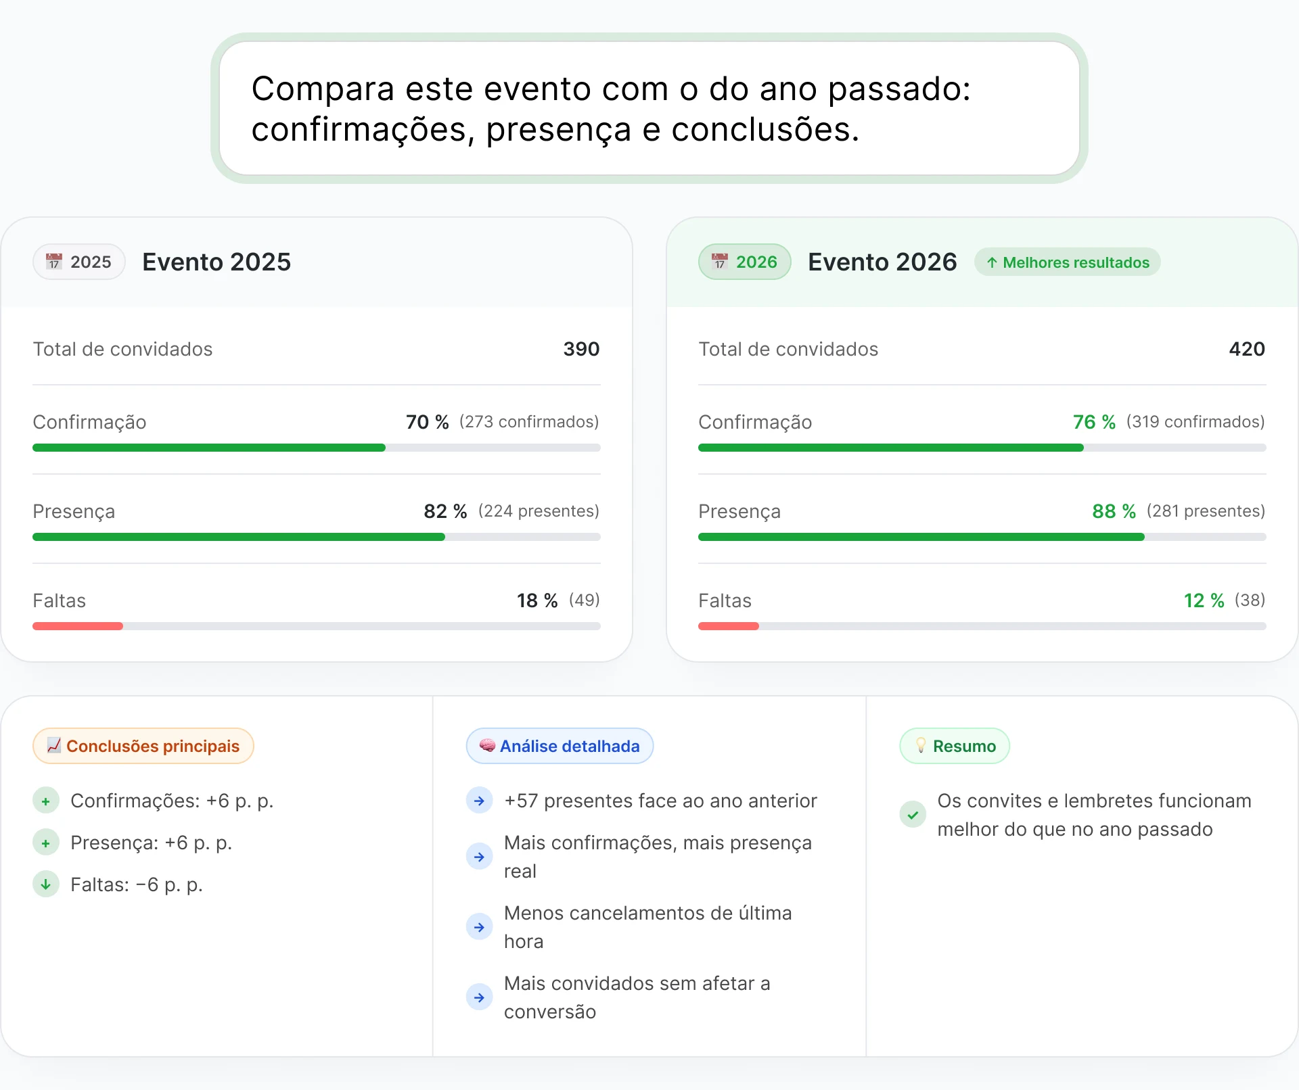Click the (224 presentes) text

click(x=539, y=511)
